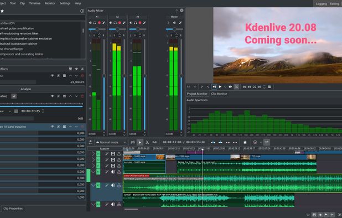Set zone in point in monitor
The height and width of the screenshot is (218, 342).
coord(202,87)
